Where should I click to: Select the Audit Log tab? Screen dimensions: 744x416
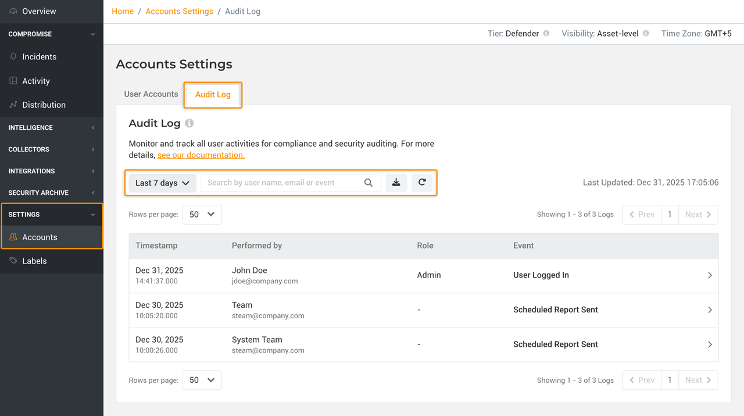point(213,95)
